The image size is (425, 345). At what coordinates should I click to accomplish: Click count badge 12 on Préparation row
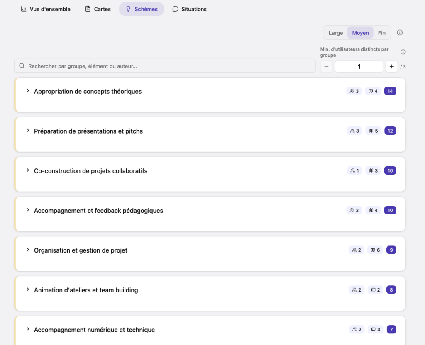click(390, 131)
